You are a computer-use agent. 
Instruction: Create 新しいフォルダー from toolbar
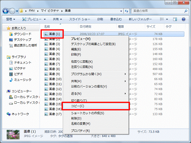[x=140, y=19]
